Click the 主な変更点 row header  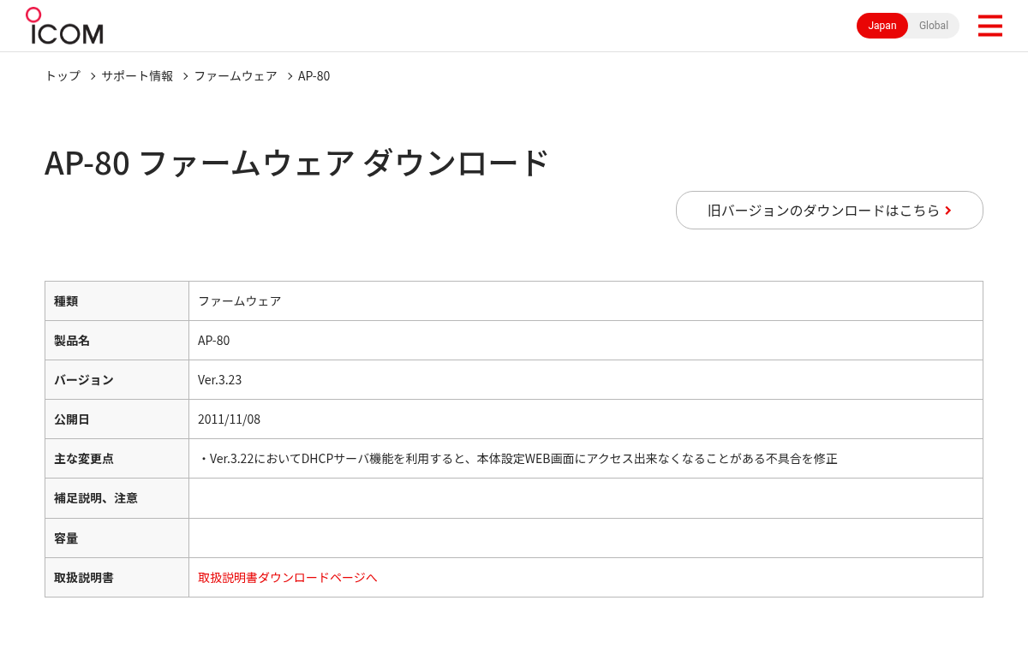117,458
